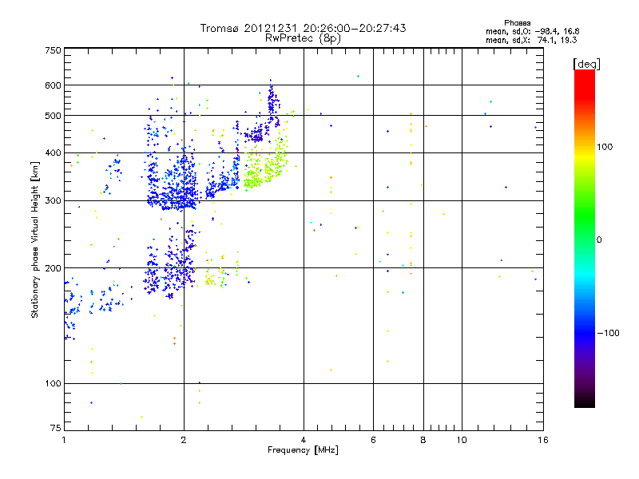Click the 'mean, sd,O: -98.4, 16.8' line

(533, 31)
